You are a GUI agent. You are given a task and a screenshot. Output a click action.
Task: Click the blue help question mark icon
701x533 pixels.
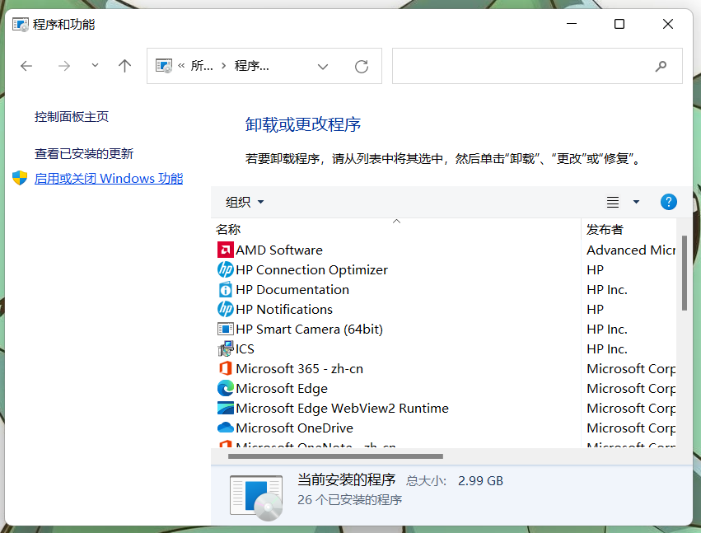tap(668, 202)
